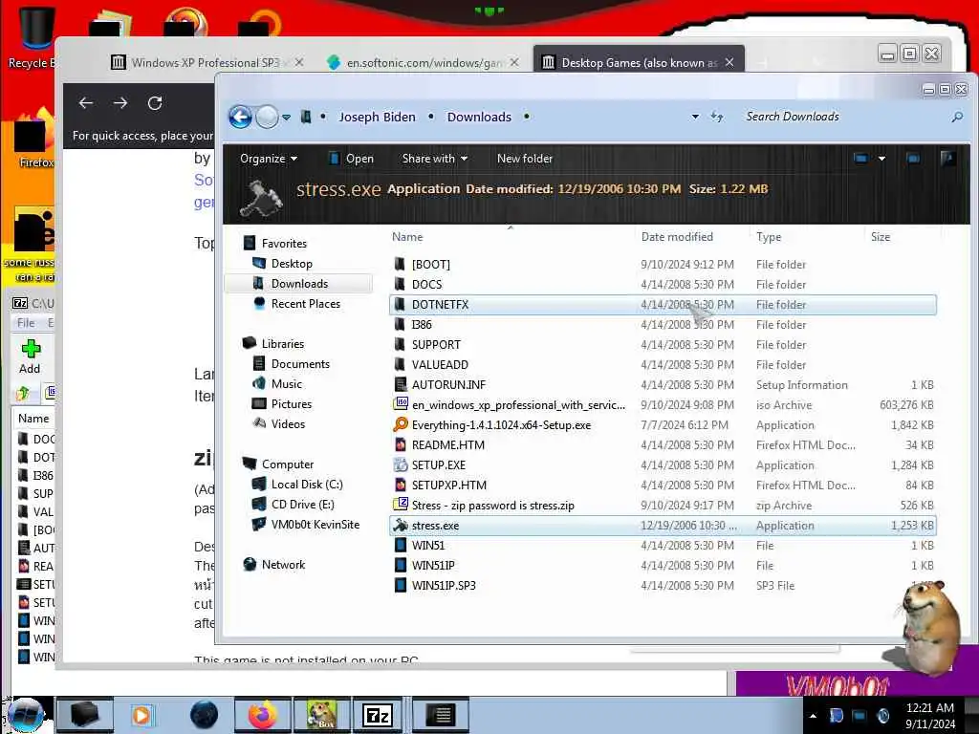The height and width of the screenshot is (734, 979).
Task: Select the WIN51 file icon
Action: point(401,546)
